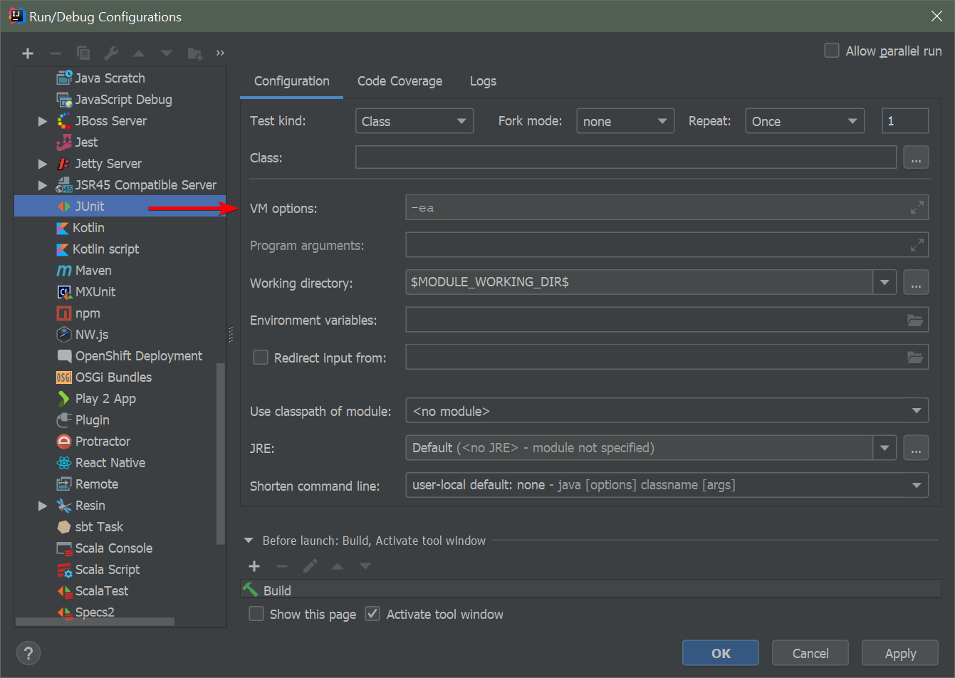The width and height of the screenshot is (955, 678).
Task: Click the Java Scratch icon in the list
Action: coord(64,78)
